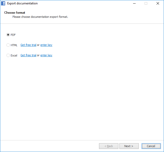Image resolution: width=164 pixels, height=152 pixels.
Task: Click the PDF option label text
Action: (x=13, y=35)
